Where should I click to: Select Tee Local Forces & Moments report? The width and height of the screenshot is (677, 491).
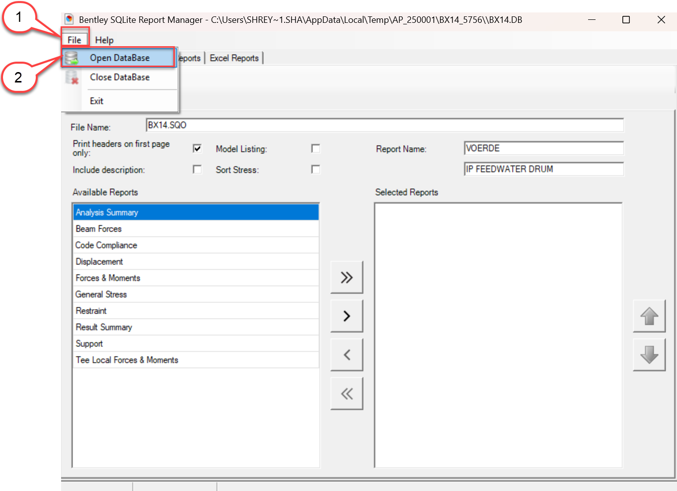tap(196, 360)
